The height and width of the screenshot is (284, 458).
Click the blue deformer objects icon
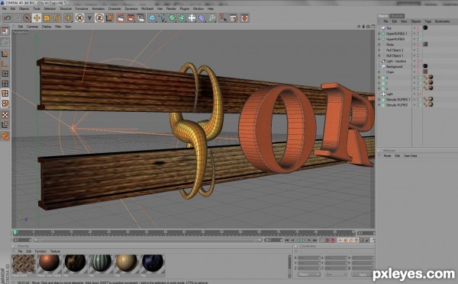(x=202, y=18)
